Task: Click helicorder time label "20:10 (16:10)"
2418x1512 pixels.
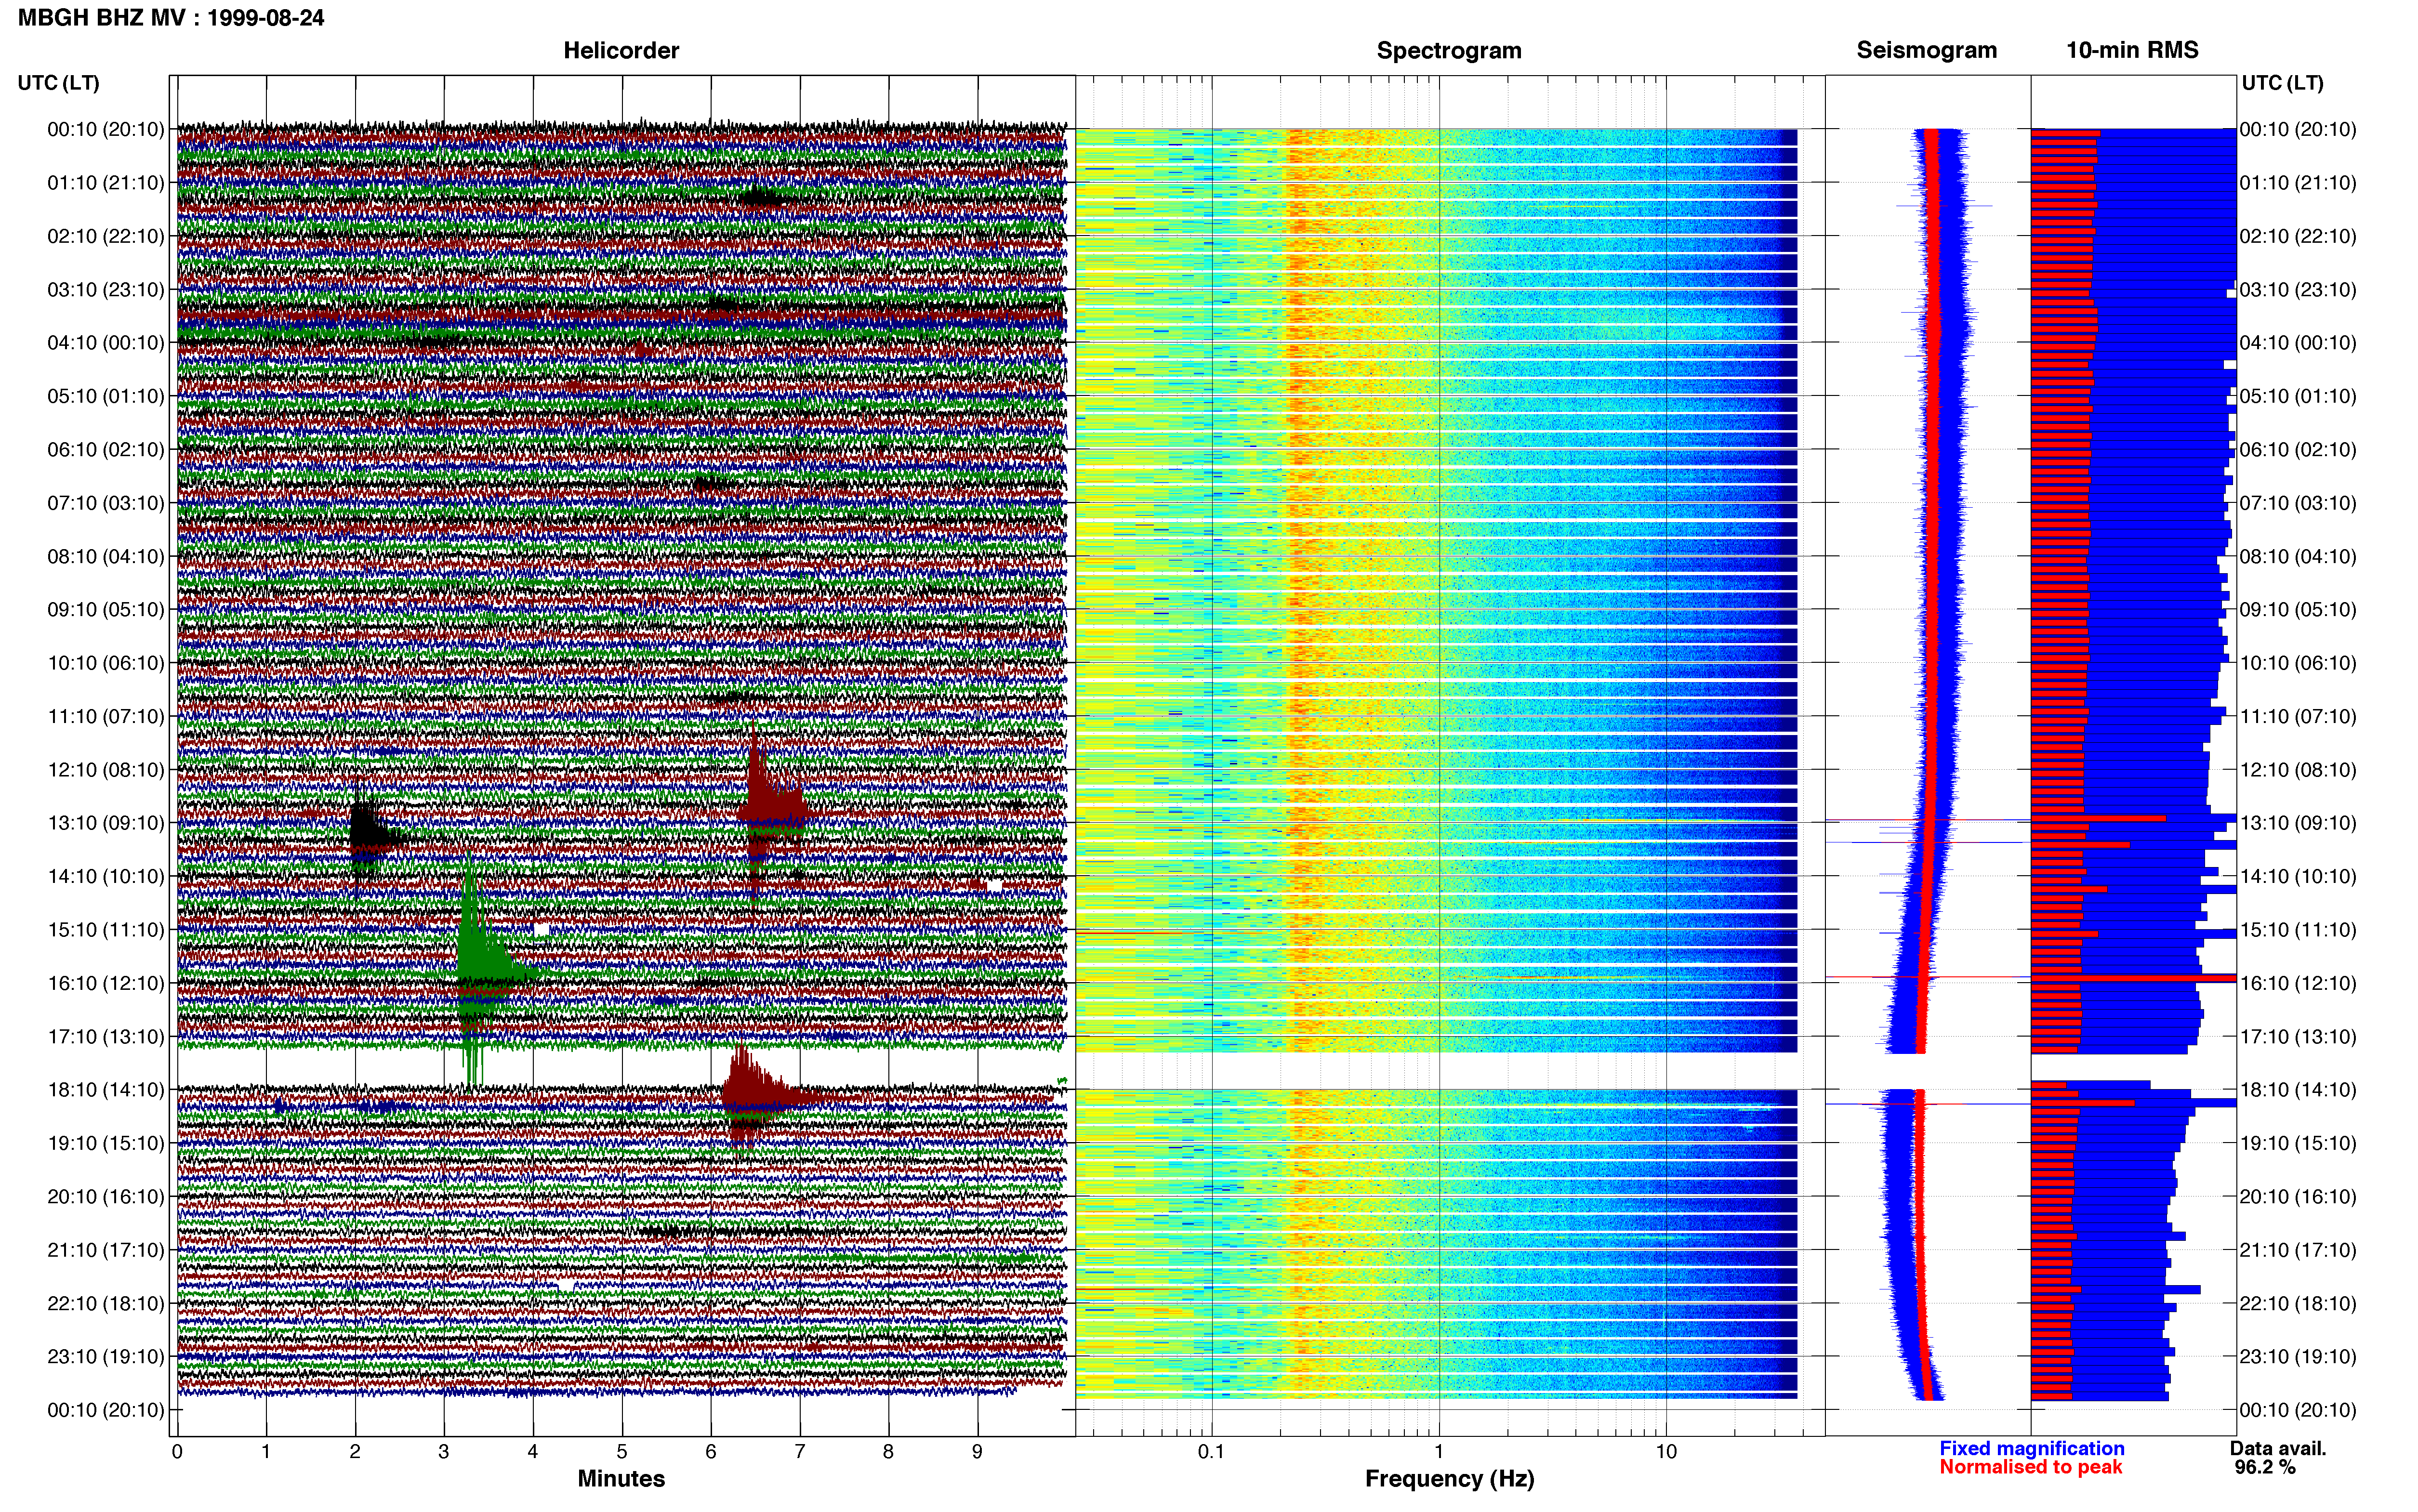Action: tap(106, 1196)
